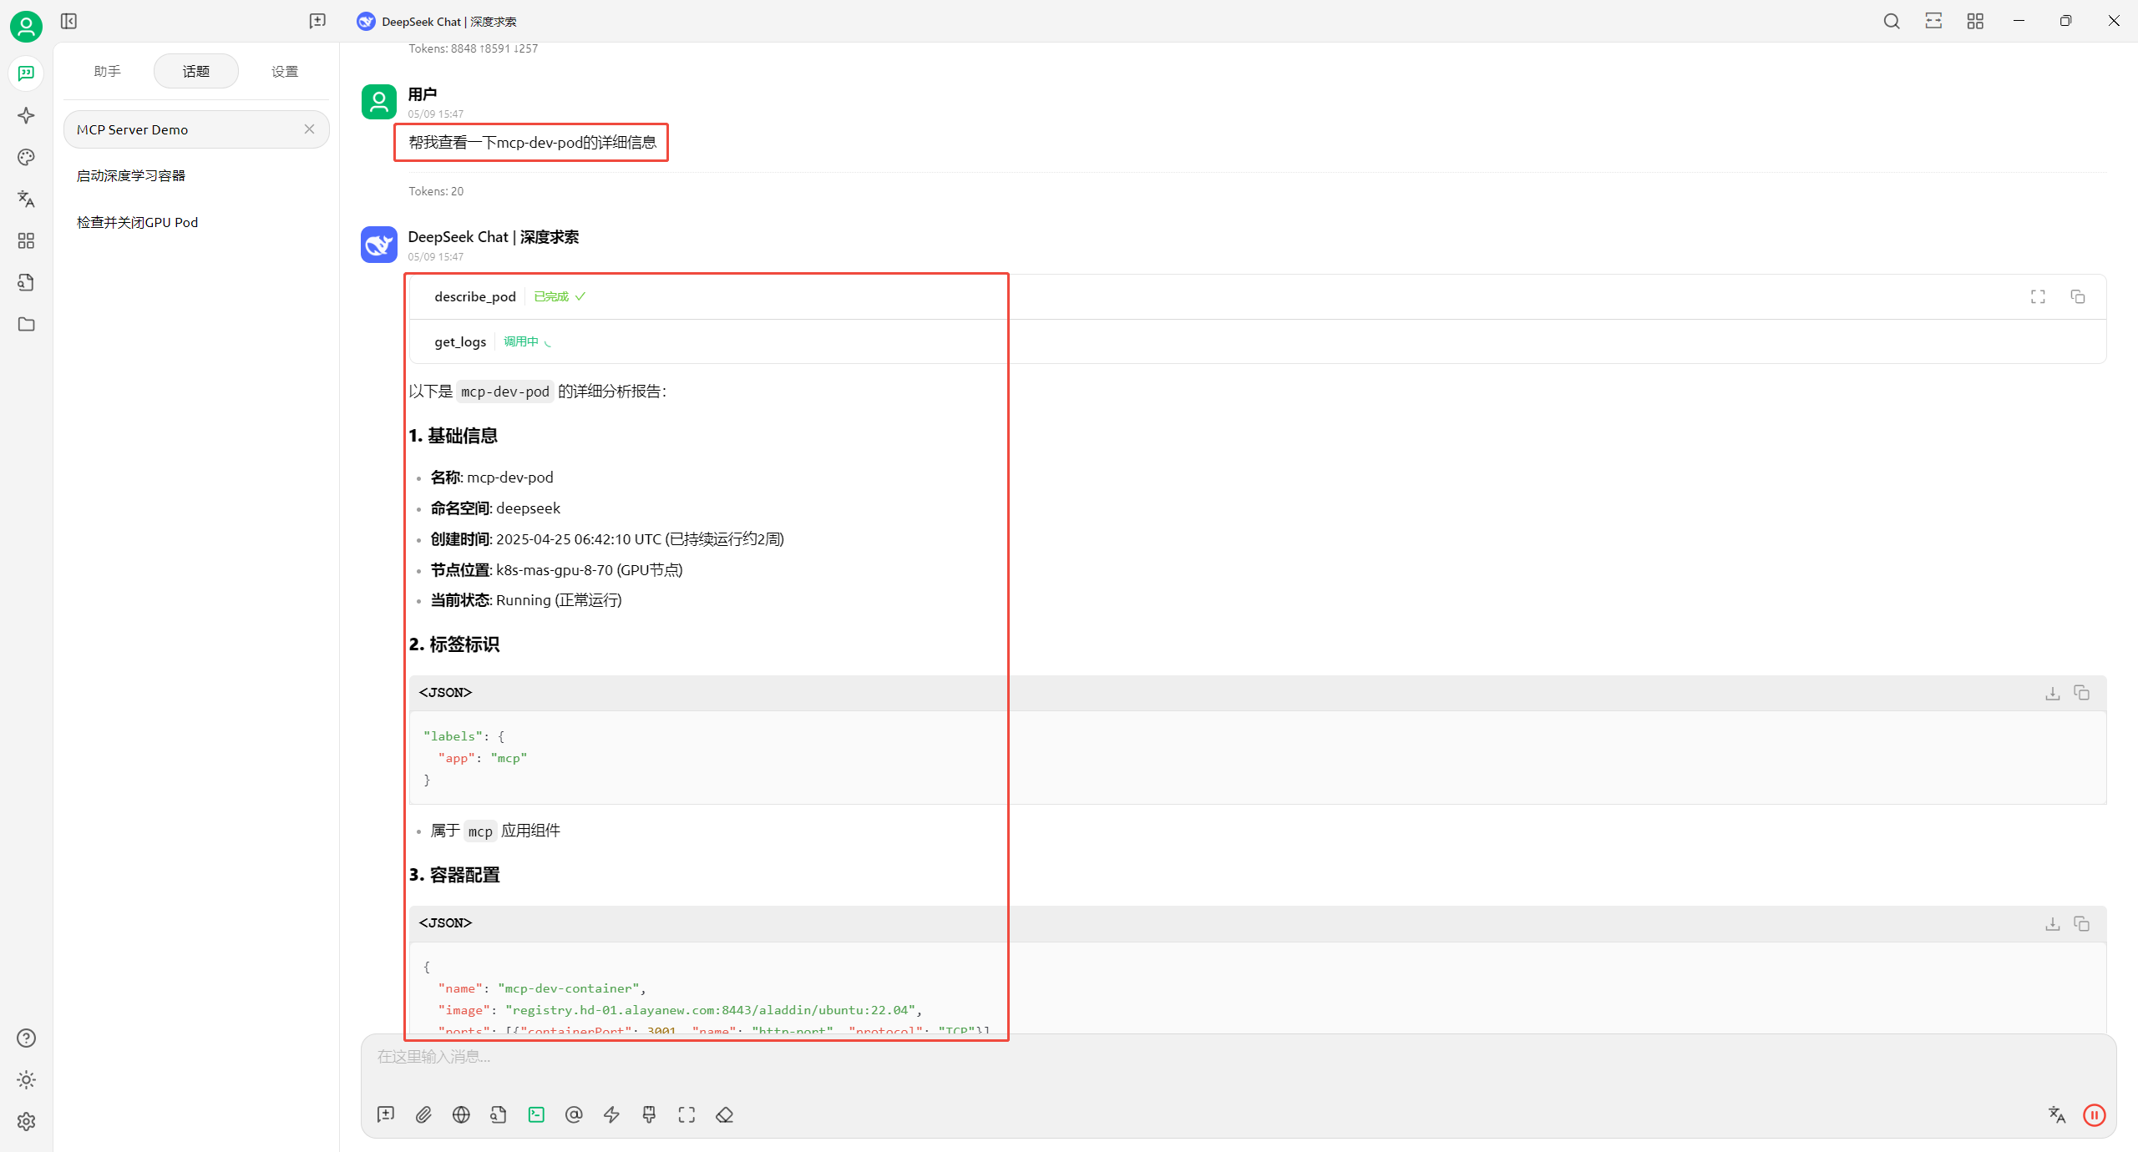Open the help question mark icon
The height and width of the screenshot is (1152, 2138).
pyautogui.click(x=26, y=1038)
